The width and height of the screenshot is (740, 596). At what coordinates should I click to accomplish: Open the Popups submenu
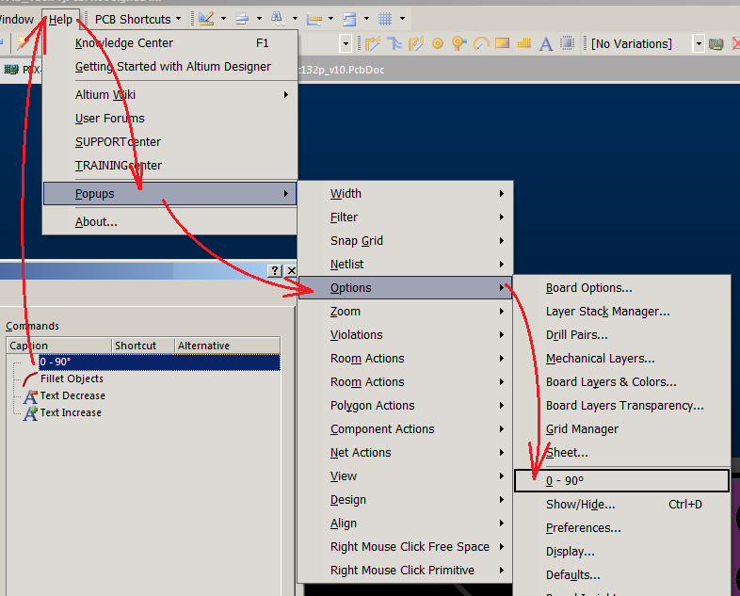pyautogui.click(x=169, y=193)
